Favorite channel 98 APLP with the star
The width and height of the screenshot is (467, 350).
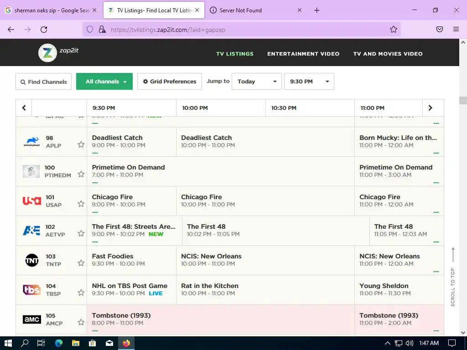[x=81, y=144]
